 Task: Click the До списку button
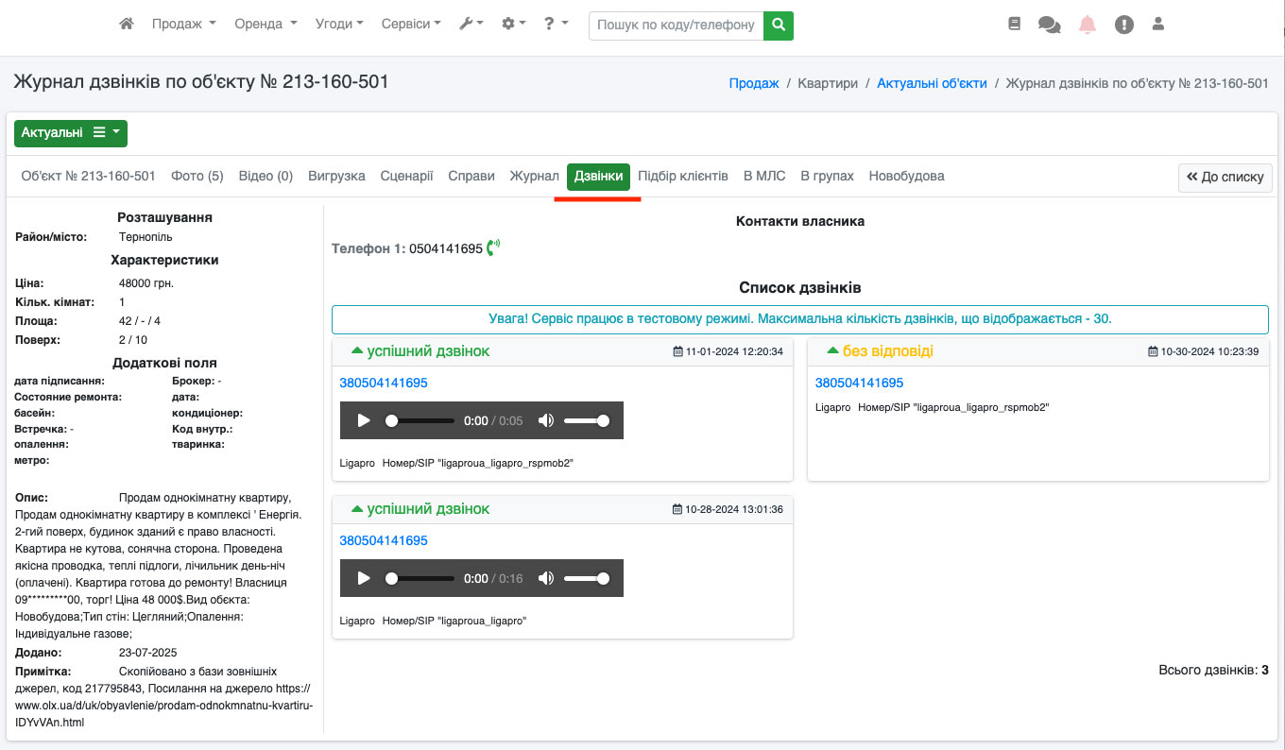point(1225,178)
